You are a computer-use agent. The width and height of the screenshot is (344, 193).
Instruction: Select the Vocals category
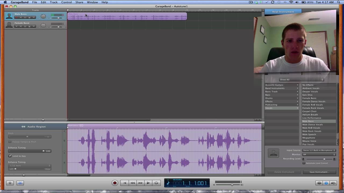[282, 108]
